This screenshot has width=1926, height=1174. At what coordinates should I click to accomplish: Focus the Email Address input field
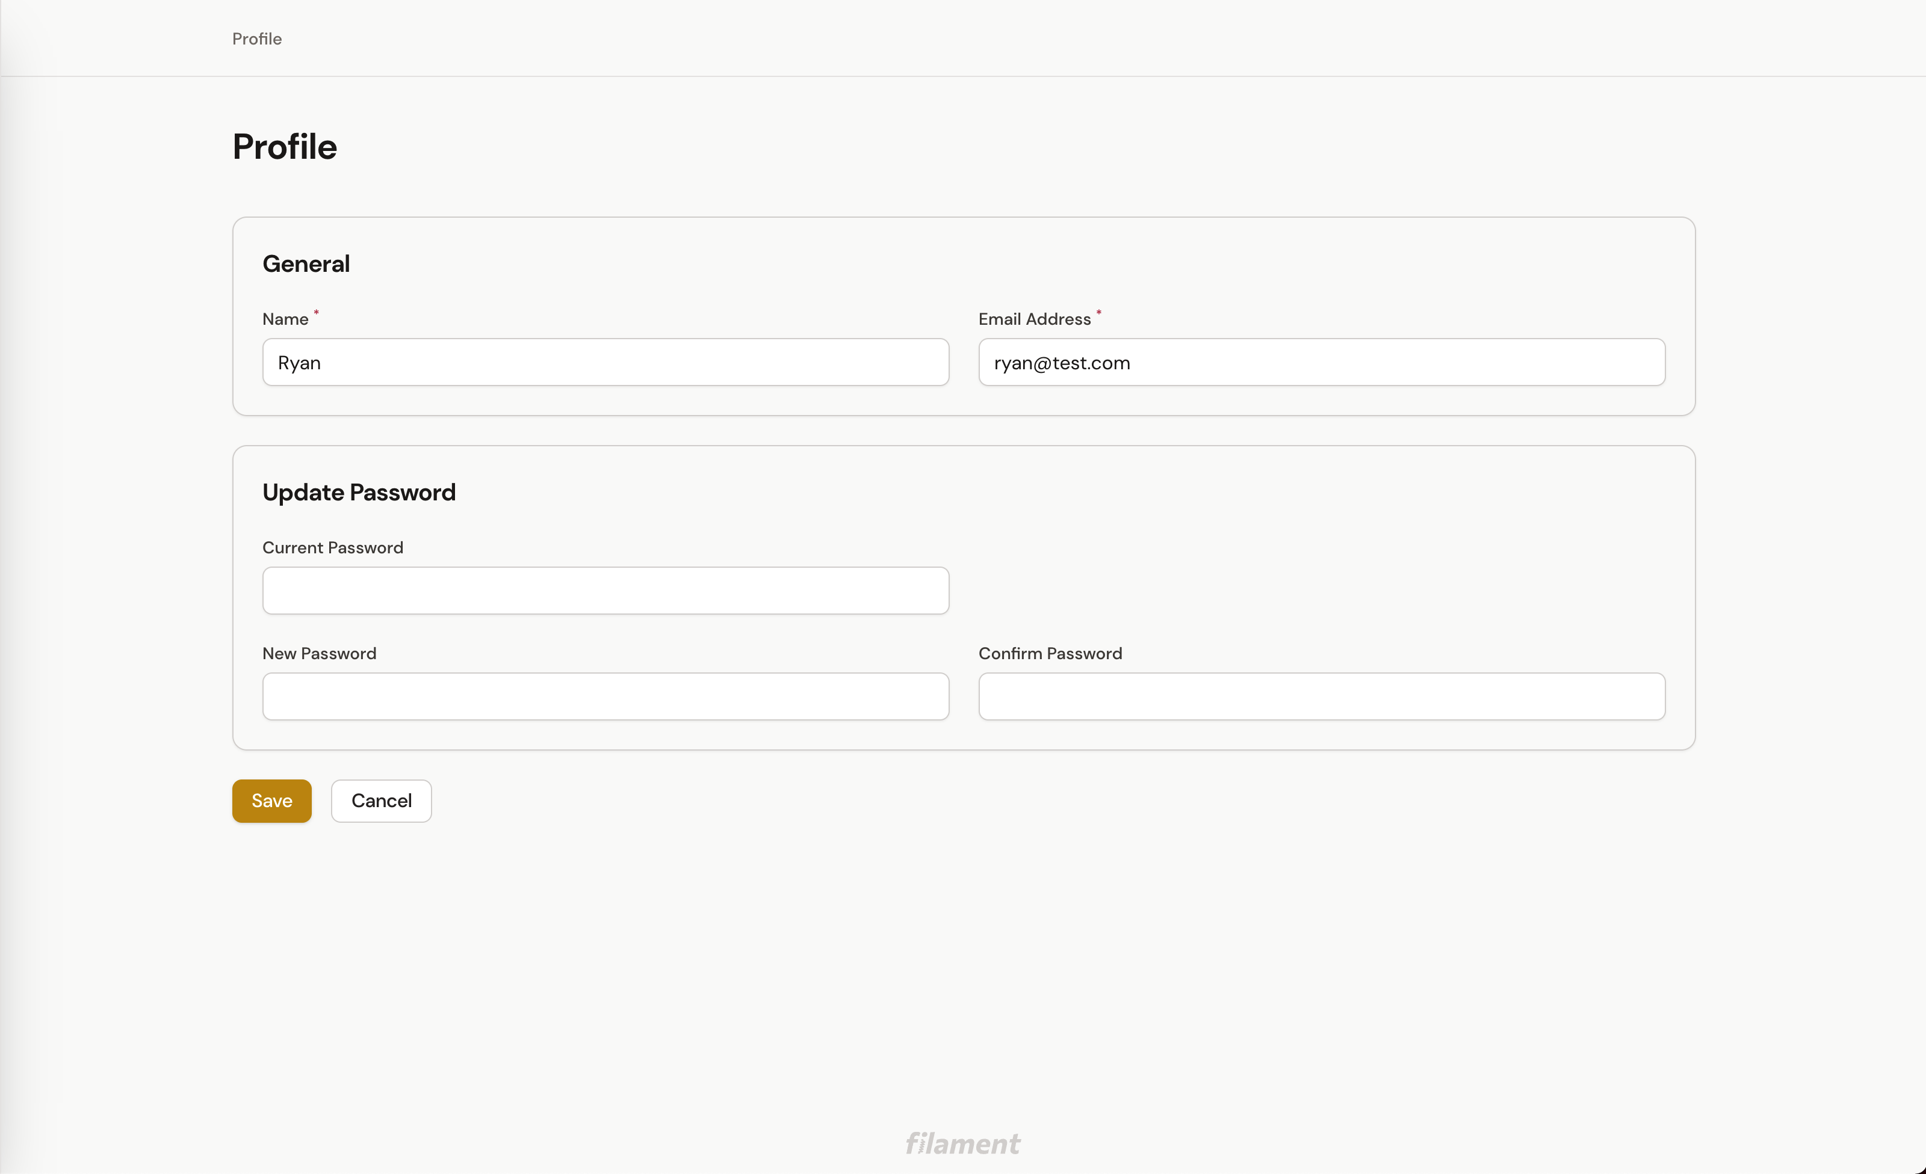pos(1321,363)
